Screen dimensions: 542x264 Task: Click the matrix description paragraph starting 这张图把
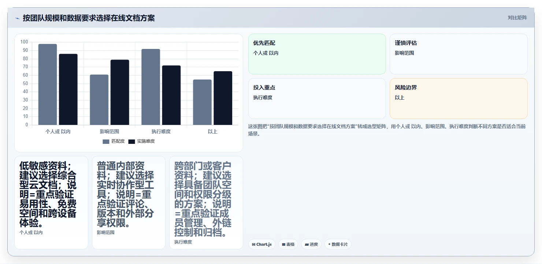pyautogui.click(x=387, y=130)
